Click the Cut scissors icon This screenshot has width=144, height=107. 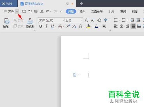15,20
